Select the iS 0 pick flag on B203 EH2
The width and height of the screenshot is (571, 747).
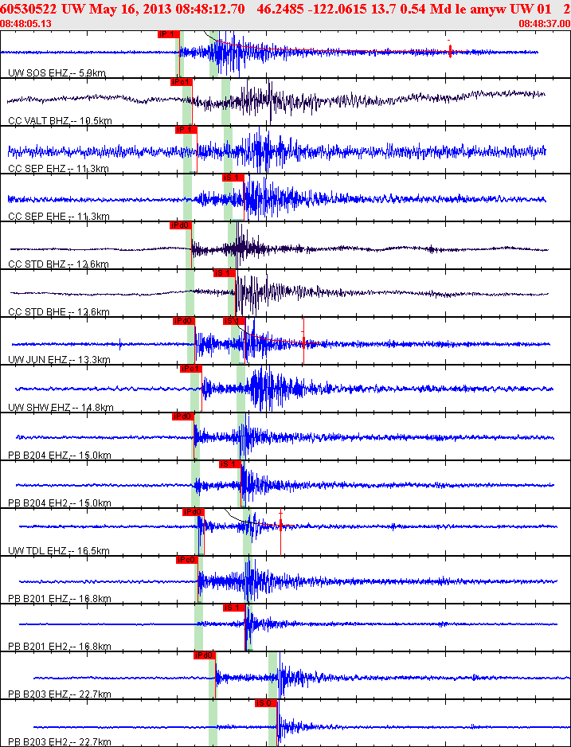pos(266,703)
